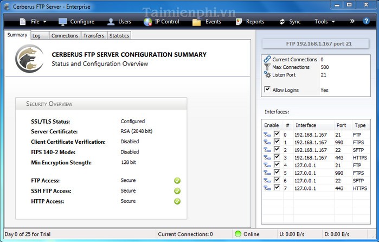This screenshot has height=242, width=379.
Task: Click the green check beside SSH FTP Access
Action: tap(177, 191)
